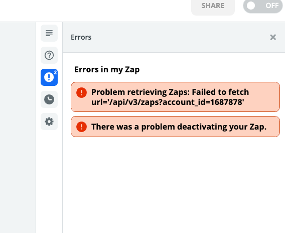This screenshot has height=233, width=285.
Task: Select the 'Problem retrieving Zaps' error message
Action: click(x=175, y=97)
